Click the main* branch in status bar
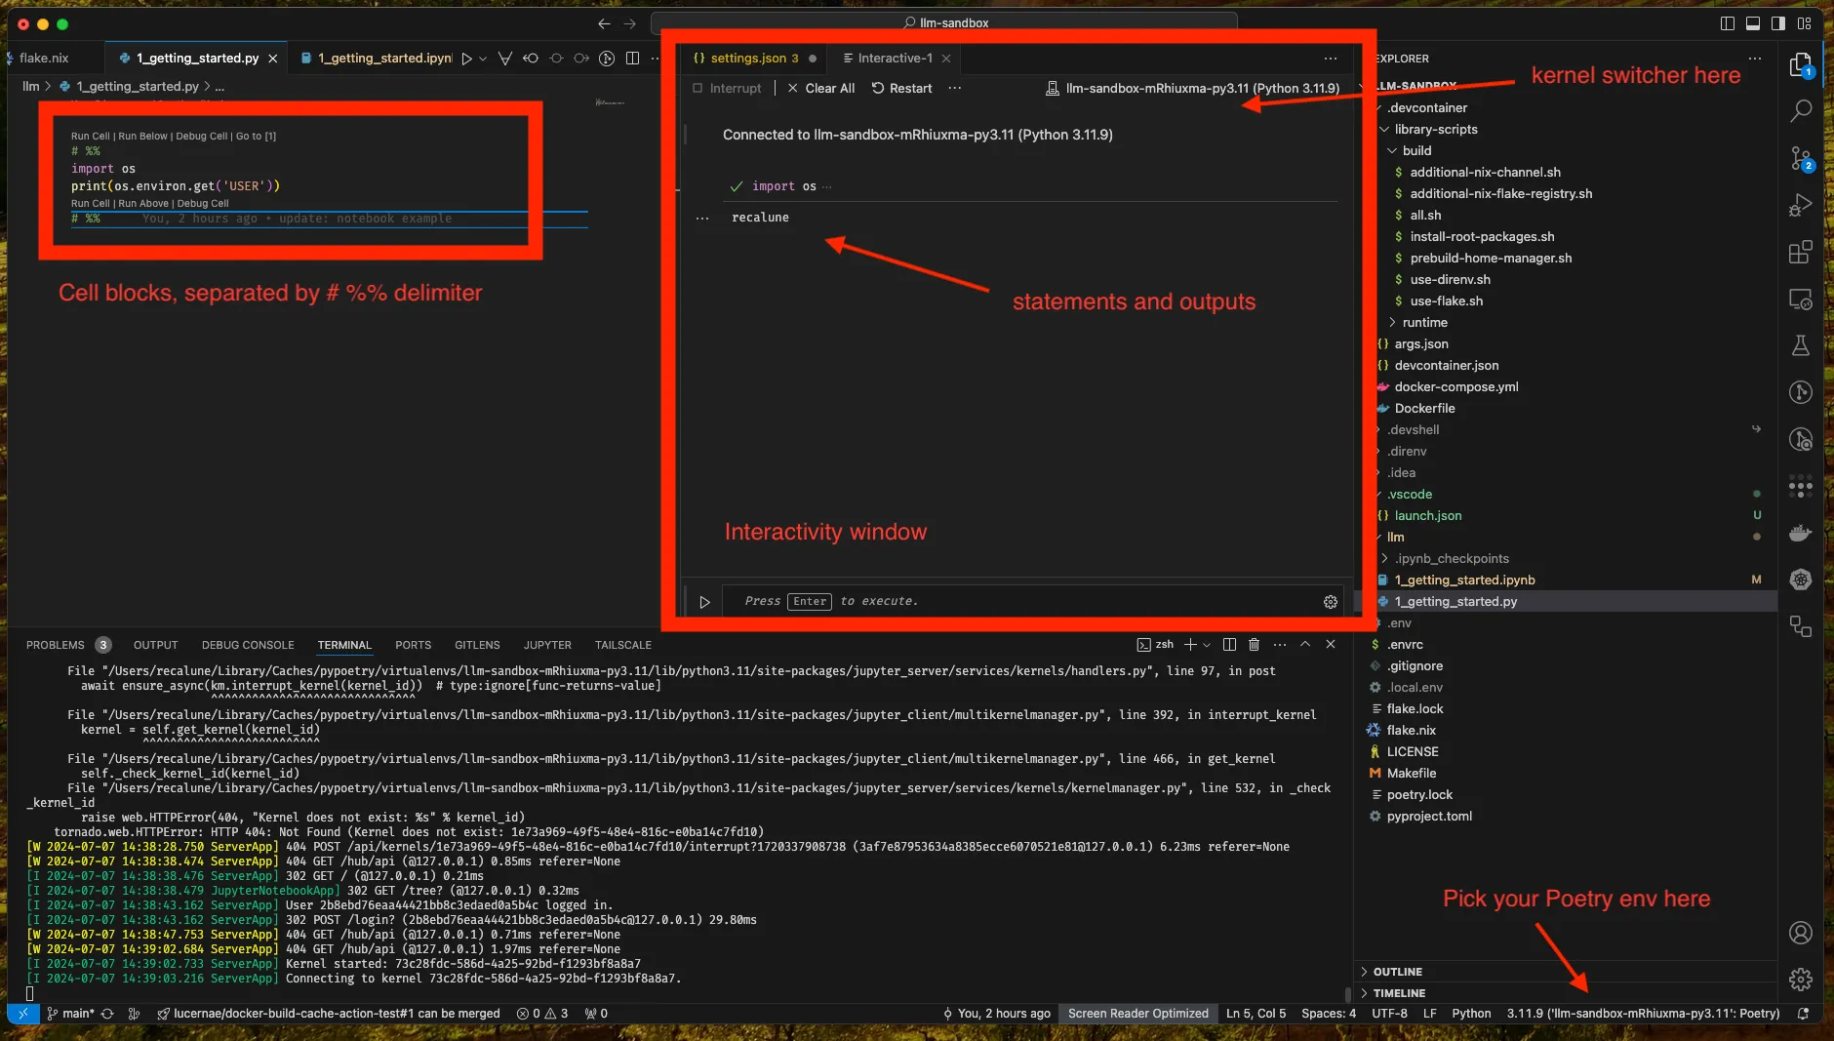The width and height of the screenshot is (1834, 1041). tap(71, 1014)
